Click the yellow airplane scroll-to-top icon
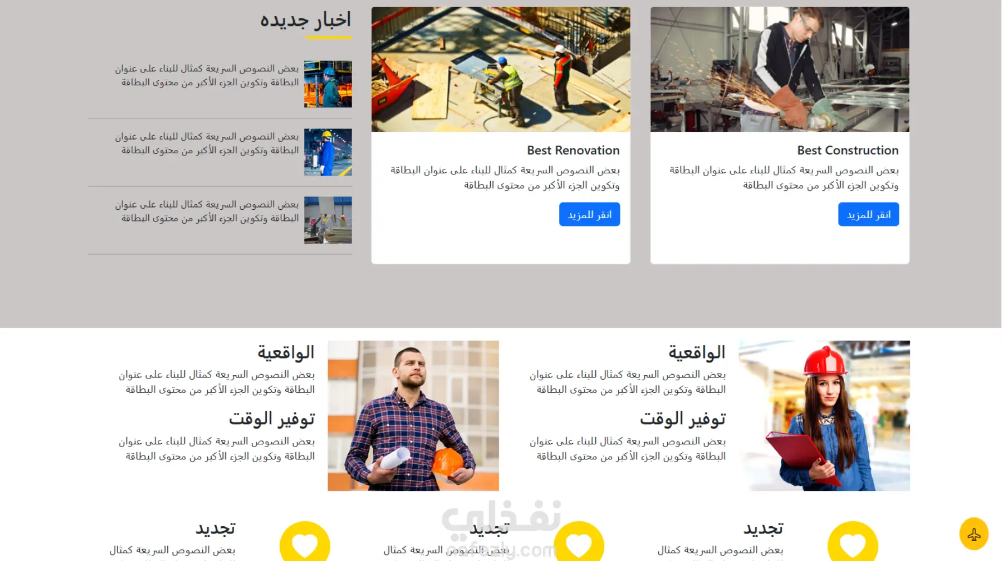1003x561 pixels. click(x=974, y=534)
